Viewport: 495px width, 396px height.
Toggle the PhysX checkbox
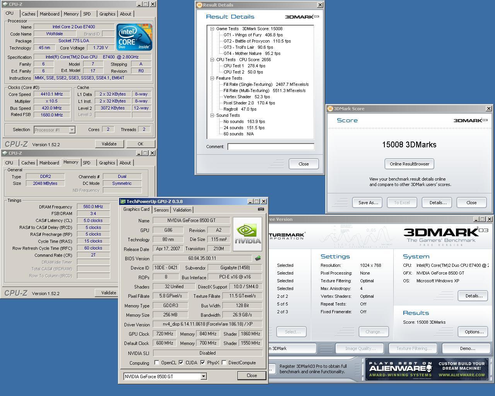pyautogui.click(x=203, y=363)
